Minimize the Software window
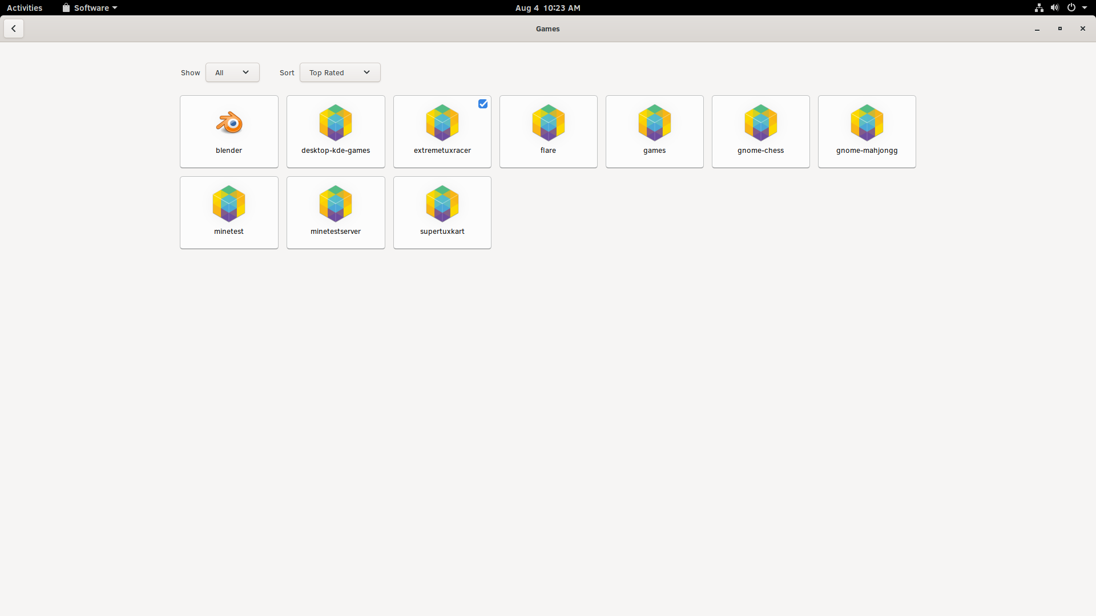 1037,29
